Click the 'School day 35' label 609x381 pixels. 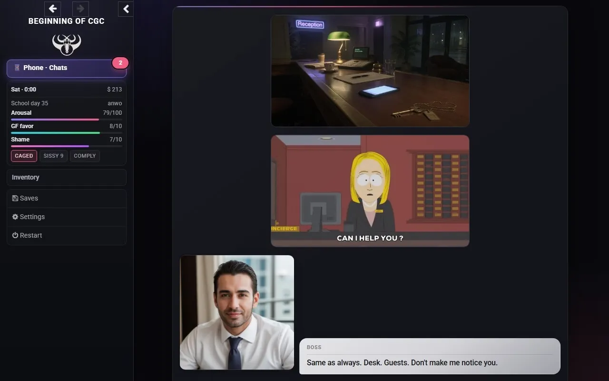[x=29, y=103]
